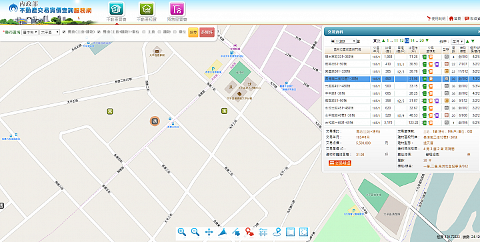Click the red 多條件 multi-criteria button
Screen dimensions: 480x242
pyautogui.click(x=207, y=32)
